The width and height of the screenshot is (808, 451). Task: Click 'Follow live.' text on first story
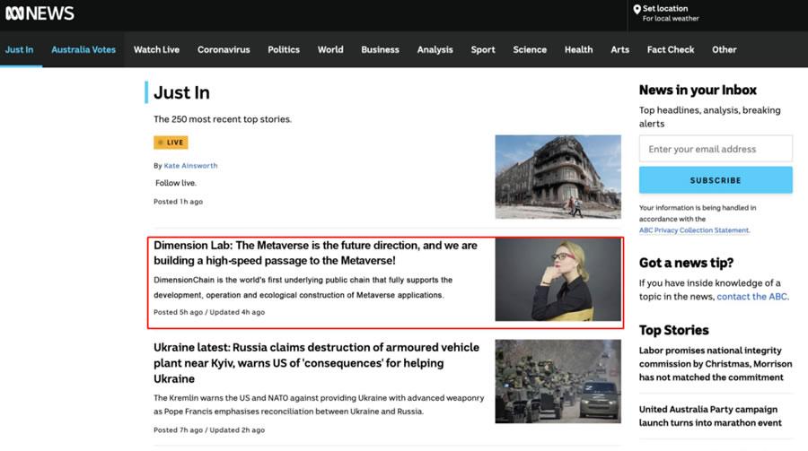176,183
